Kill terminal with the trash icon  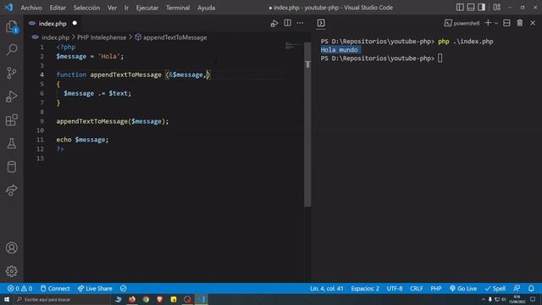tap(519, 23)
